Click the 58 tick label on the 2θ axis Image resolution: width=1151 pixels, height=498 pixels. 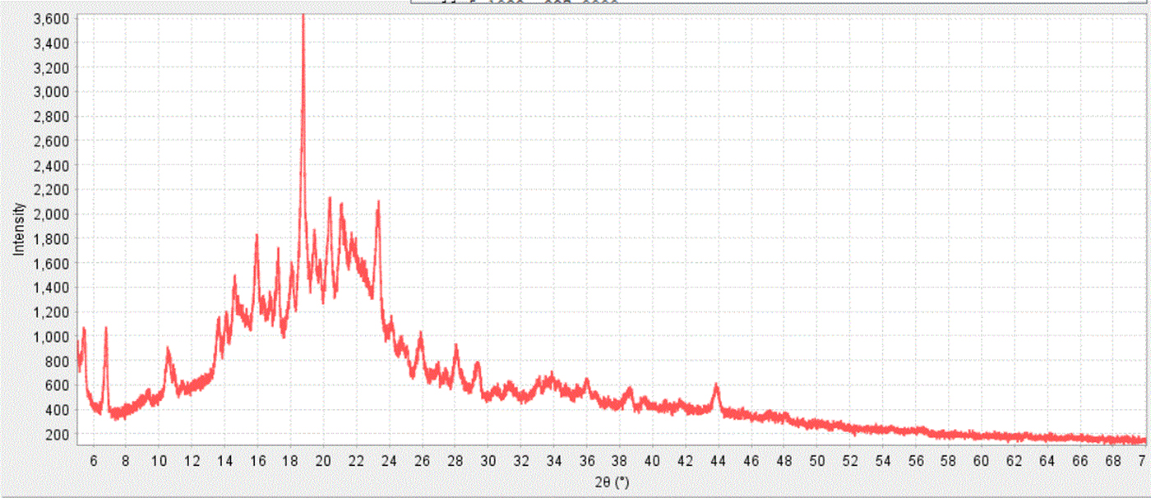pos(948,462)
